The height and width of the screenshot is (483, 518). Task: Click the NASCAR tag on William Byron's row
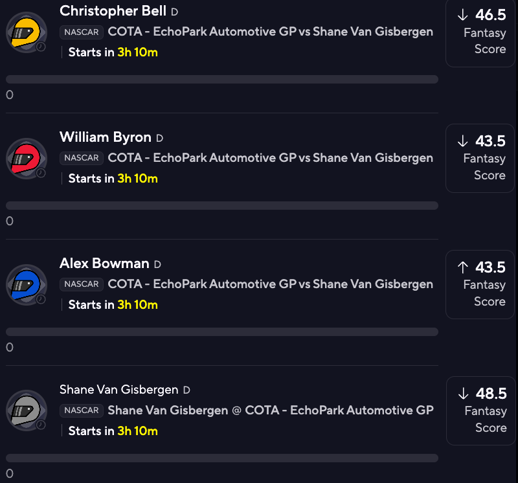[82, 158]
